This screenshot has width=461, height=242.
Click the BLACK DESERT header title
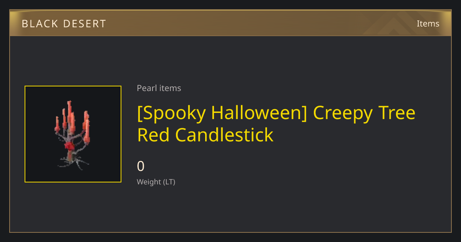click(64, 23)
